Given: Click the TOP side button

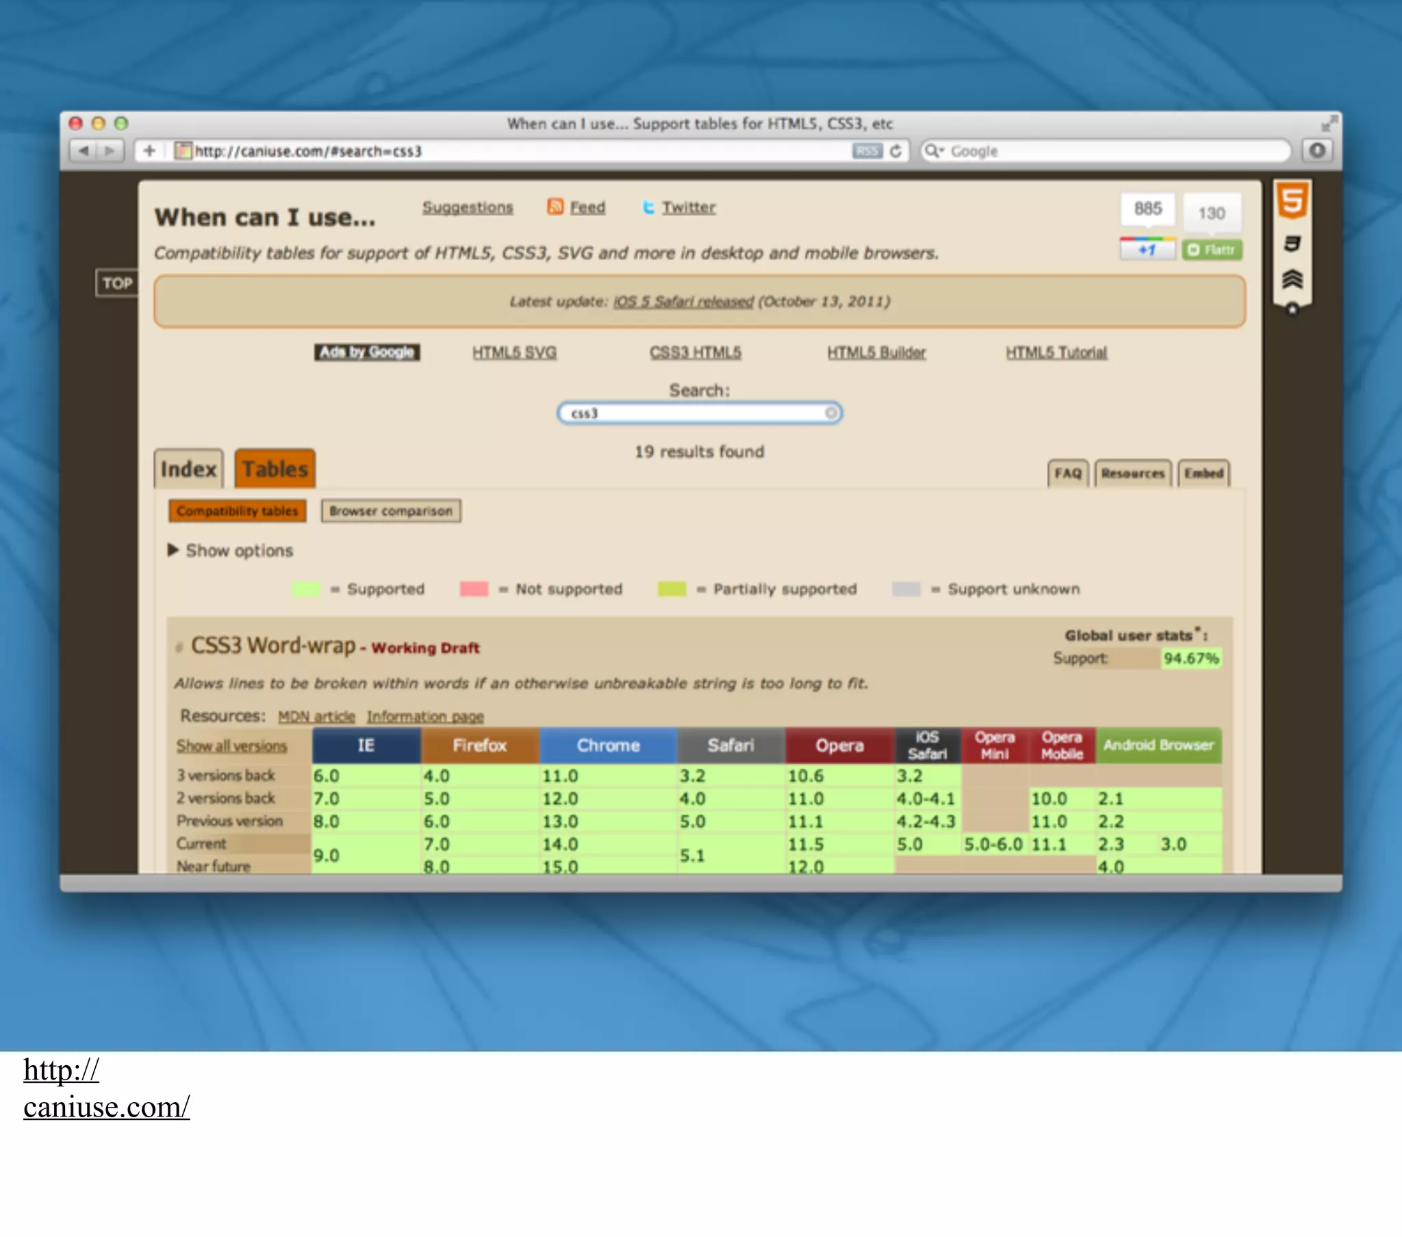Looking at the screenshot, I should click(117, 283).
